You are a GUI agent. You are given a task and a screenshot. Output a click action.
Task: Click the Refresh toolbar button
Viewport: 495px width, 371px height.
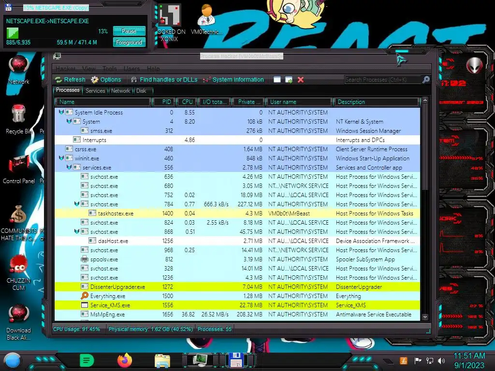(x=70, y=80)
